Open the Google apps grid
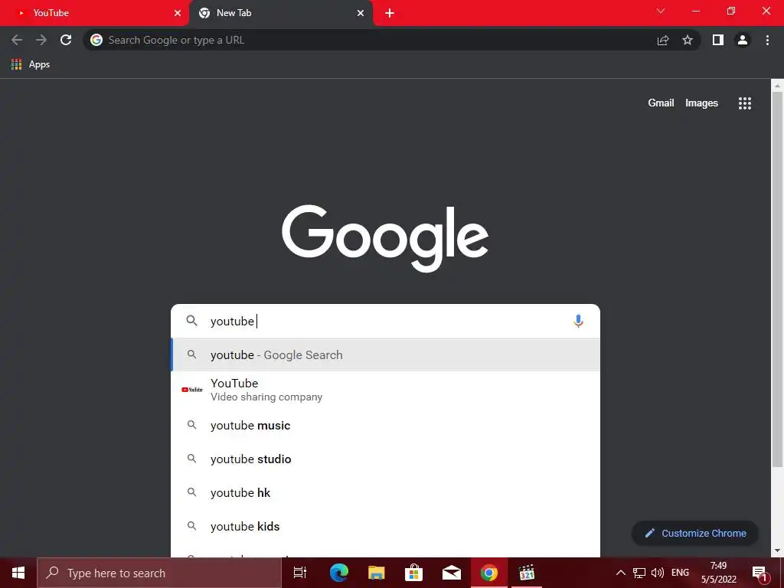This screenshot has height=588, width=784. tap(745, 103)
